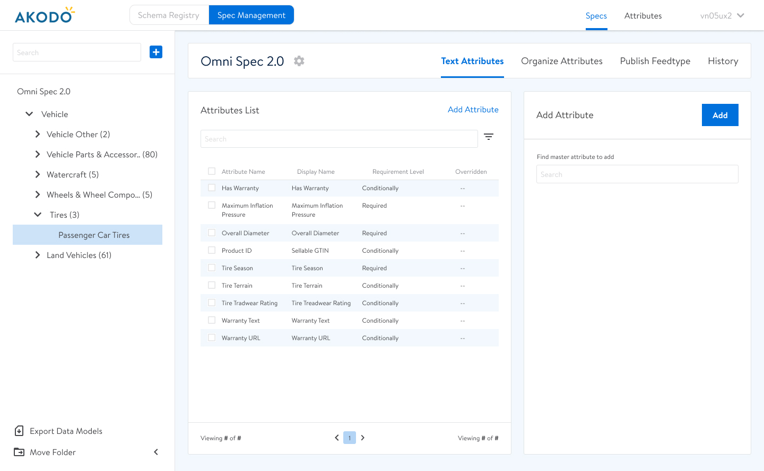Open the History tab
The image size is (764, 471).
[723, 61]
